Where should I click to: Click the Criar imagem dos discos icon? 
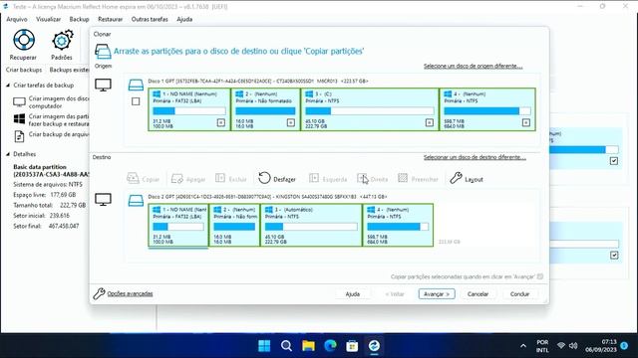coord(19,101)
